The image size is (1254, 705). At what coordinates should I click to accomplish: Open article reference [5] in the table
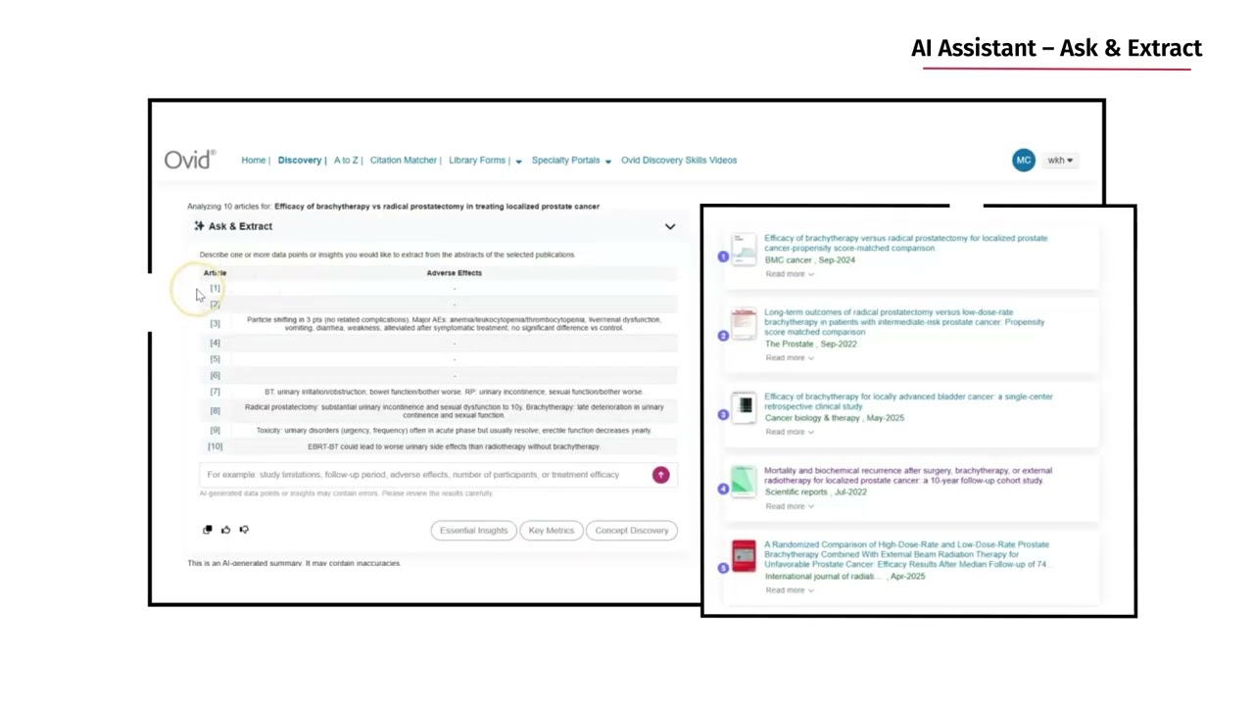tap(215, 359)
